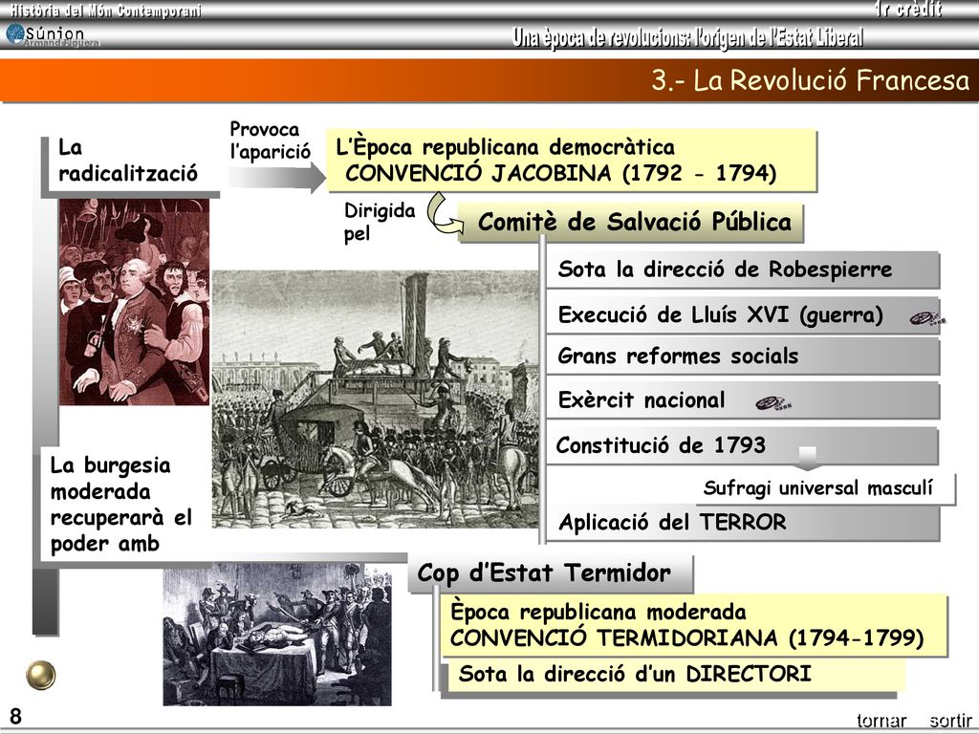
Task: Click the guillotine execution engraving
Action: [375, 399]
